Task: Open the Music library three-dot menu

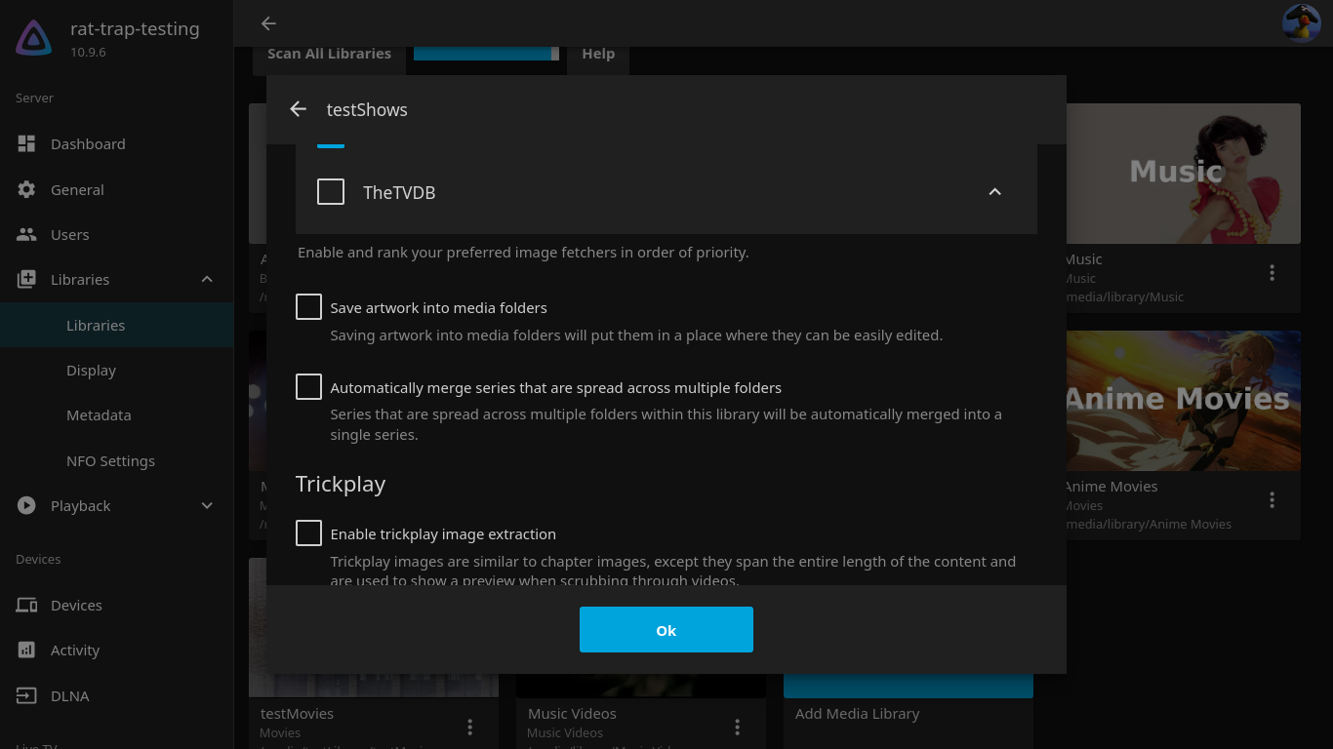Action: (1272, 273)
